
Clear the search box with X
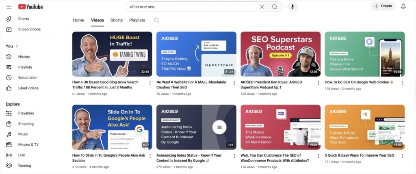(x=262, y=6)
